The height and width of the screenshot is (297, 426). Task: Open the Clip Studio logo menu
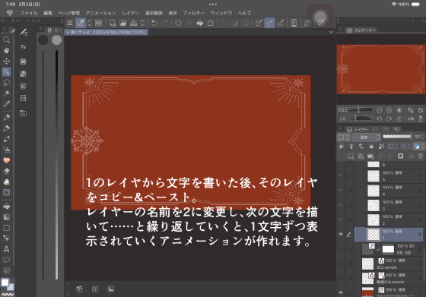pyautogui.click(x=9, y=13)
